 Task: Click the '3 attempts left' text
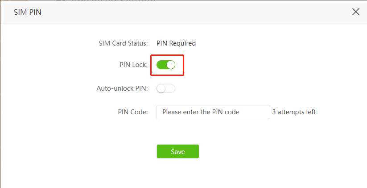coord(294,112)
